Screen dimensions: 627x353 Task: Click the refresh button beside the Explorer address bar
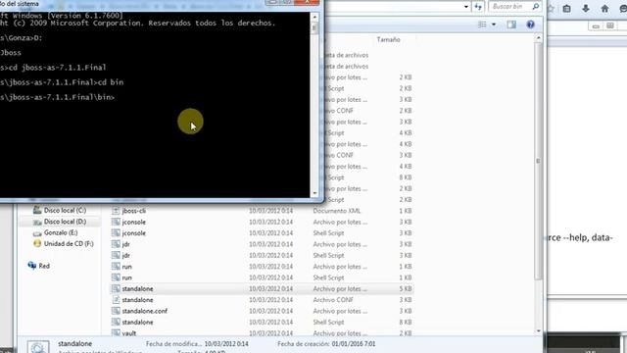coord(478,7)
